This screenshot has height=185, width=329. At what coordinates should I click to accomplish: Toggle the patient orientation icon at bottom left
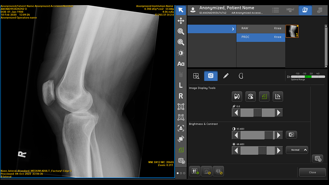194,171
